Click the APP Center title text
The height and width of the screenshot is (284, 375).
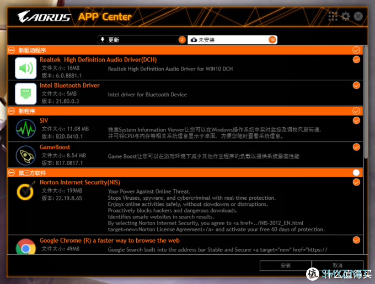click(x=105, y=17)
